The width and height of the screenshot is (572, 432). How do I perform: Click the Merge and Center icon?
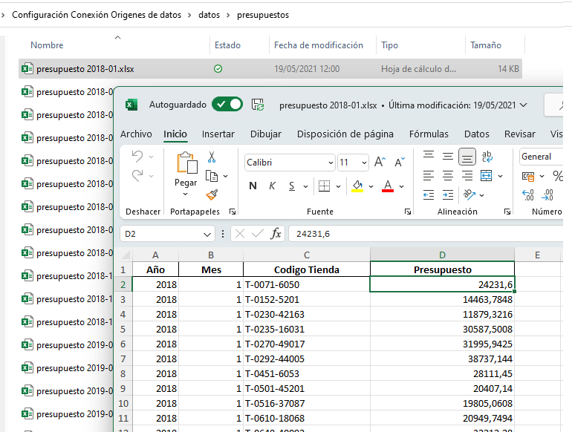pyautogui.click(x=487, y=176)
